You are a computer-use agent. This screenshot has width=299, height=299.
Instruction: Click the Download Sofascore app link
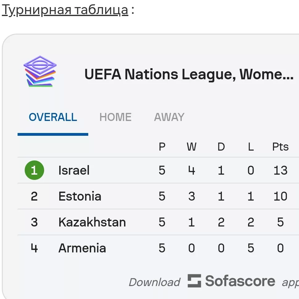[x=214, y=281]
